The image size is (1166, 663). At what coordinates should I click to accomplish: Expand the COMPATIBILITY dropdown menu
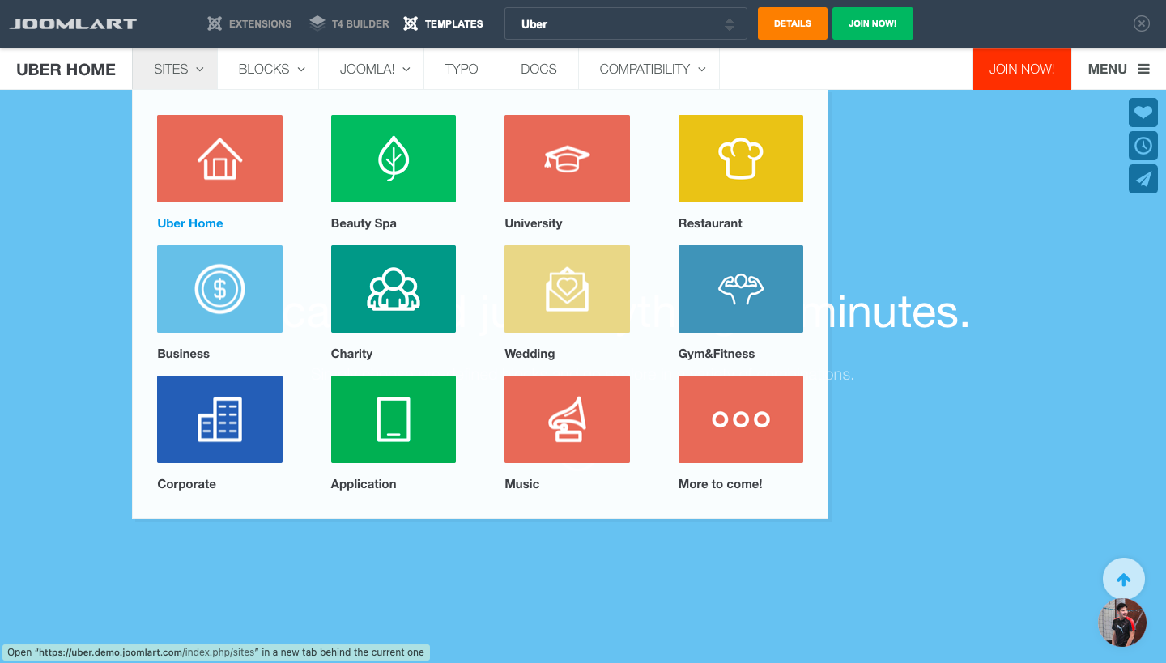652,69
